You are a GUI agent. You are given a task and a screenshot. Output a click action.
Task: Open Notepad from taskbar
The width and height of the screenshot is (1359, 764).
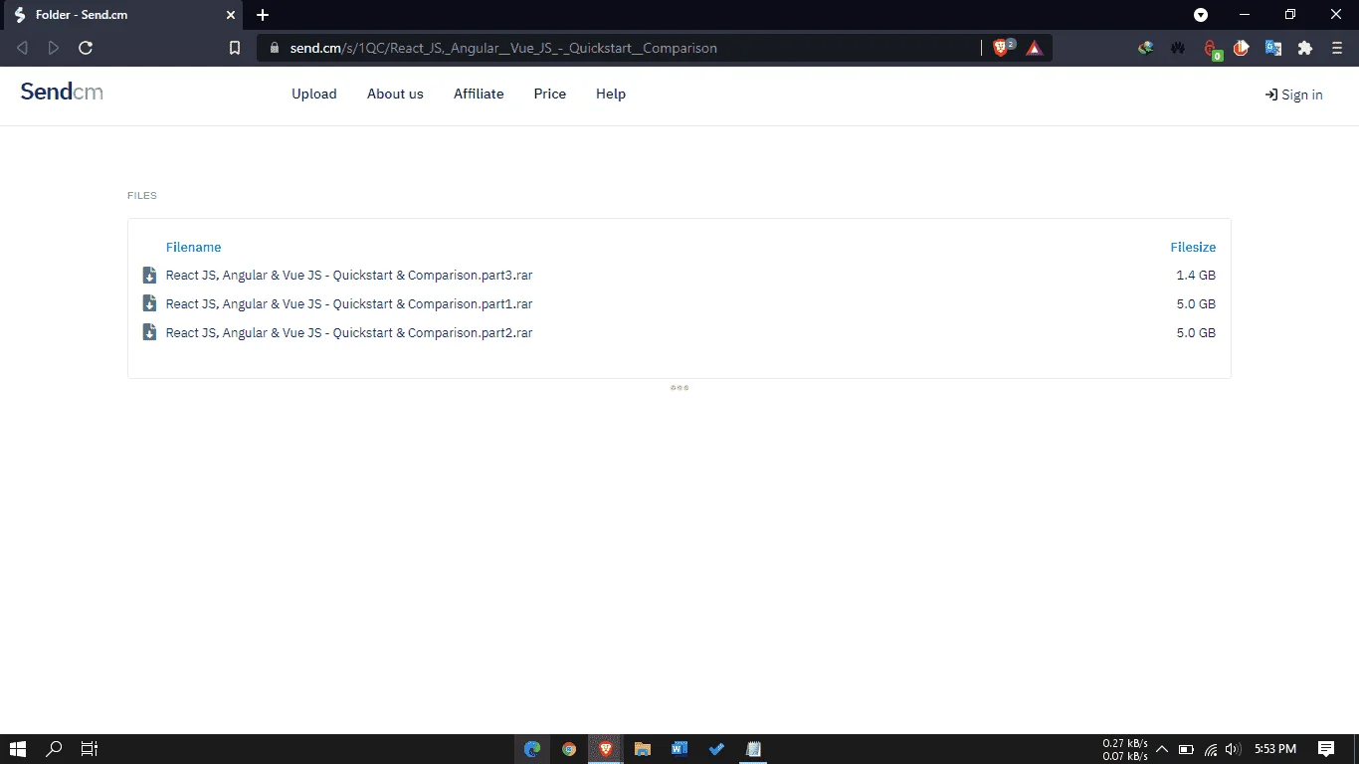[753, 749]
